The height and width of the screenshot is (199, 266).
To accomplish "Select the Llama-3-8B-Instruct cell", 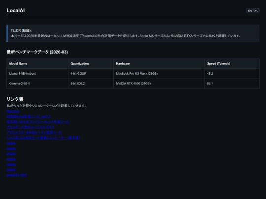I will point(37,74).
